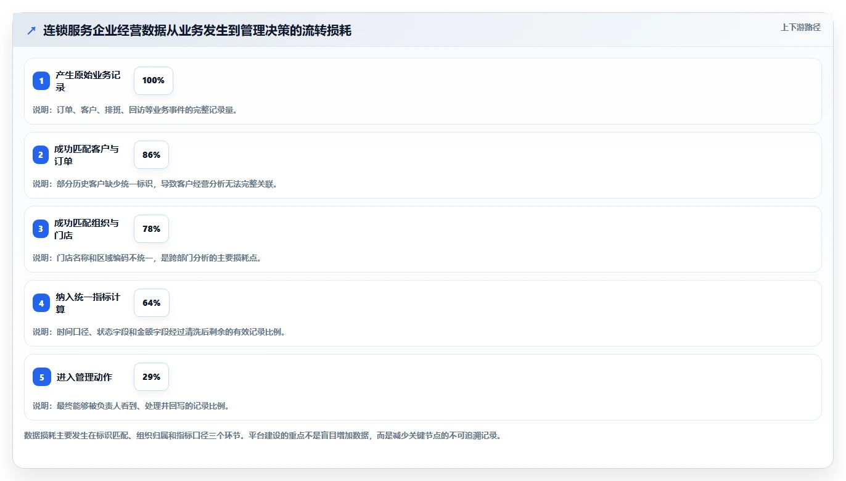Select the step 5 number badge
The width and height of the screenshot is (846, 481).
pyautogui.click(x=42, y=377)
